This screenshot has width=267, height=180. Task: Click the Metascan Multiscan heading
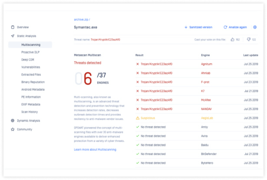pyautogui.click(x=87, y=55)
